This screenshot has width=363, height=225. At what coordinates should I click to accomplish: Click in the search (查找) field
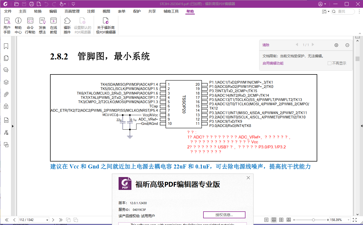pos(343,12)
